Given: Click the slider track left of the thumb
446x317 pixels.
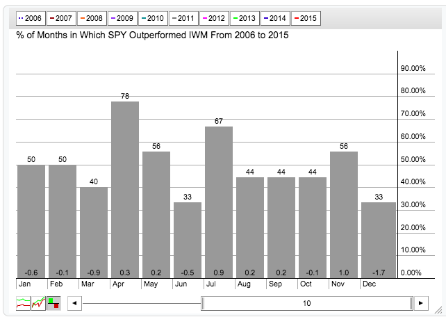Looking at the screenshot, I should click(142, 303).
